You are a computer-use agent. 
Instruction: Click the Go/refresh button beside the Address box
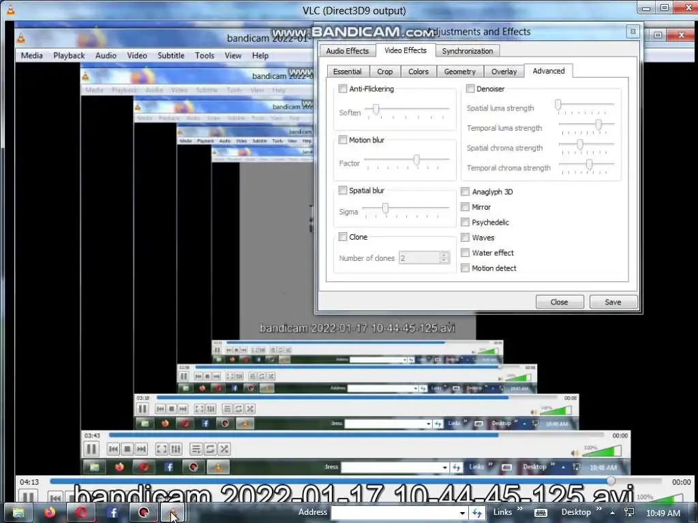pyautogui.click(x=476, y=513)
